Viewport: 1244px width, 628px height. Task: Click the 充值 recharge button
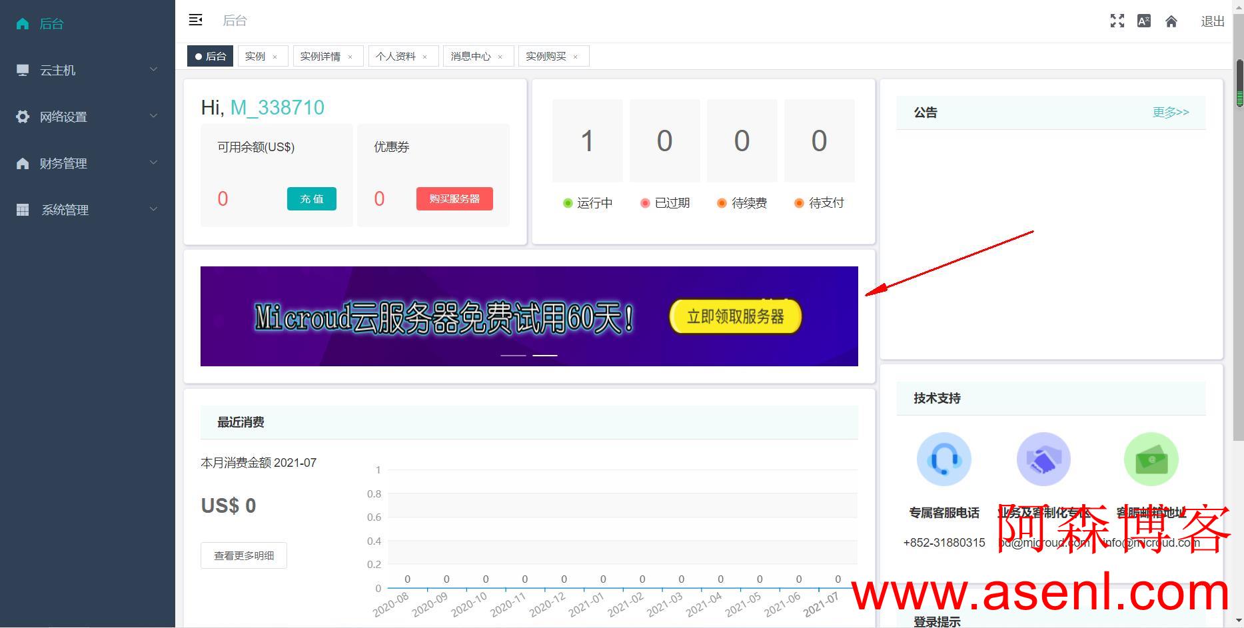(x=312, y=198)
